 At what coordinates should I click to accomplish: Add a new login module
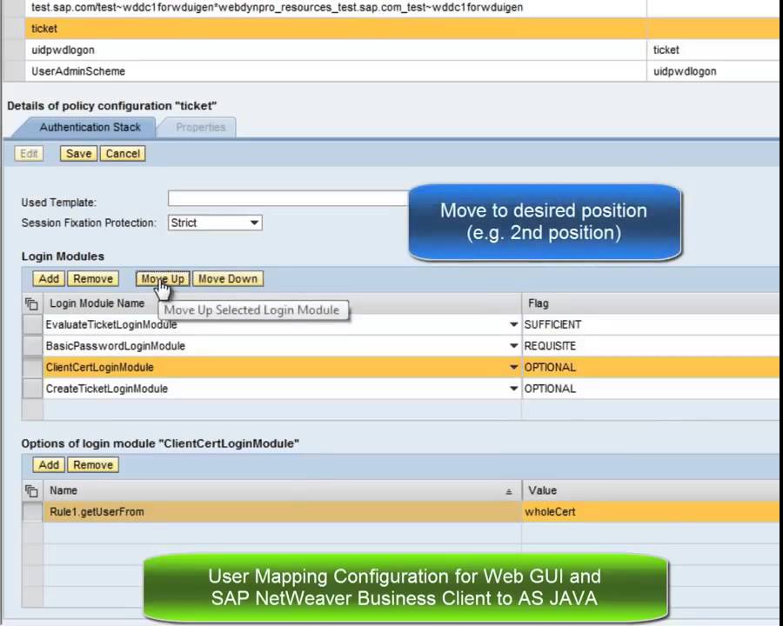49,278
